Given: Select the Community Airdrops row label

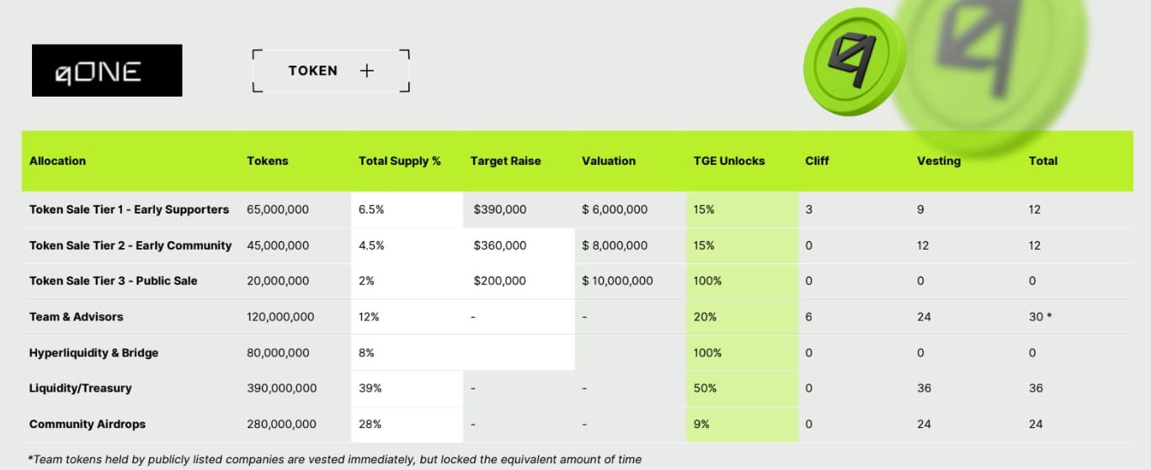Looking at the screenshot, I should (87, 425).
